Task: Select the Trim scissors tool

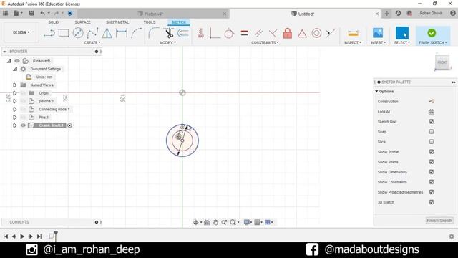Action: point(169,33)
